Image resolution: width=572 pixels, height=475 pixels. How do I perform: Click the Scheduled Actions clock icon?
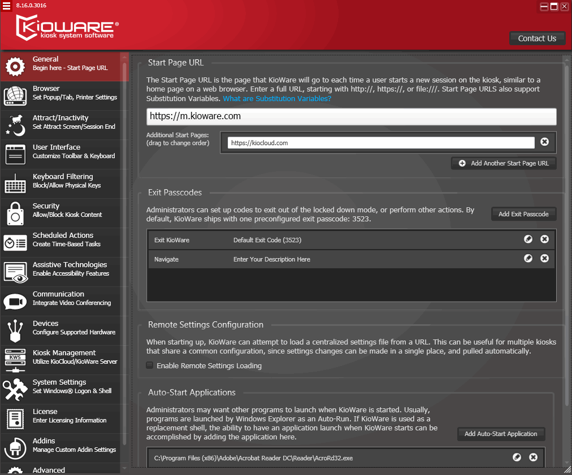(x=15, y=243)
